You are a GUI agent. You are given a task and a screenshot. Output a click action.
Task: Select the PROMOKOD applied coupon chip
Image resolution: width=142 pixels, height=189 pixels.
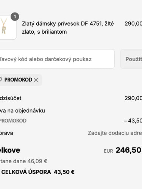[x=20, y=80]
